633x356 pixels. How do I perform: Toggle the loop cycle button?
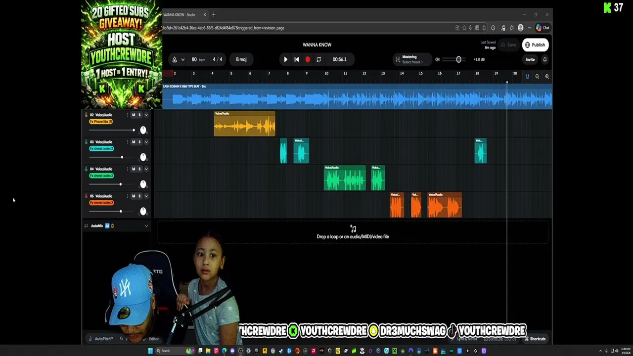pyautogui.click(x=318, y=59)
